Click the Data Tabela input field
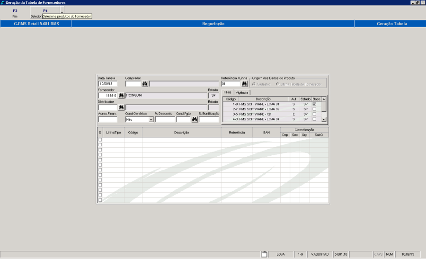Viewport: 426px width, 259px height. 107,84
